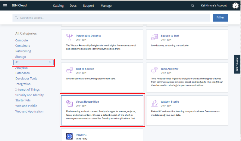Image resolution: width=241 pixels, height=141 pixels.
Task: Select the AI category
Action: coord(33,62)
